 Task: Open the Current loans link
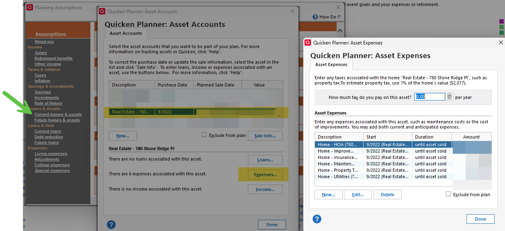pos(48,131)
